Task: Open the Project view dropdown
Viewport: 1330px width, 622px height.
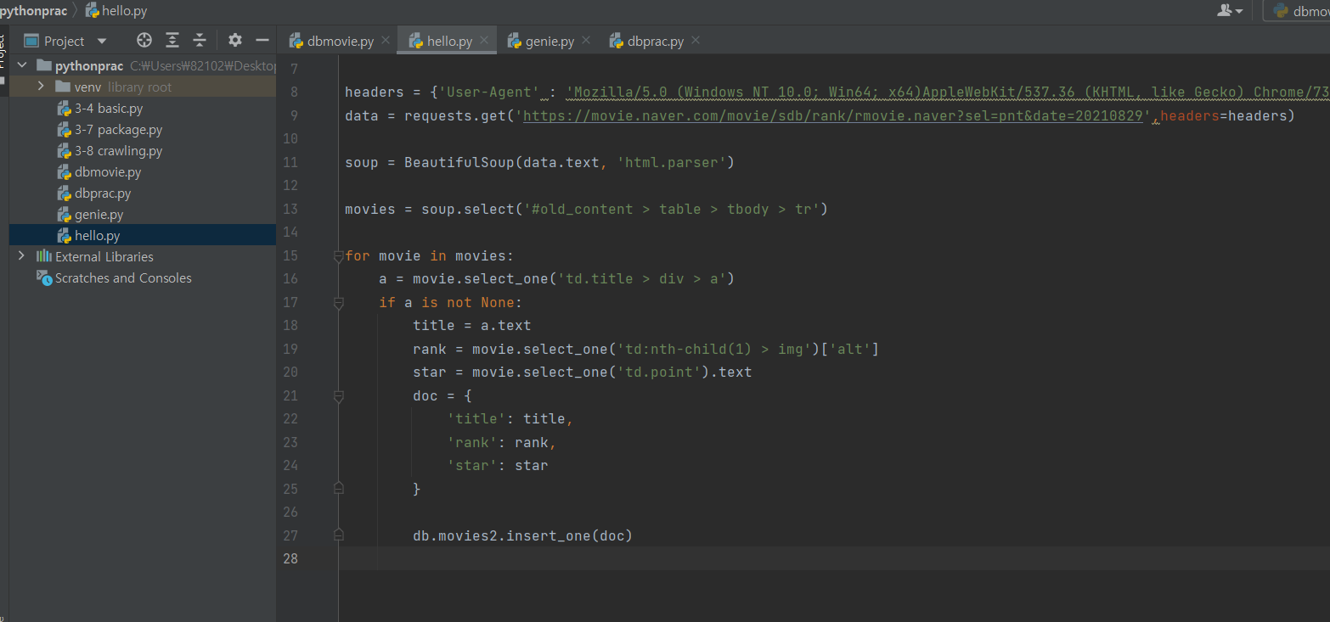Action: (x=102, y=41)
